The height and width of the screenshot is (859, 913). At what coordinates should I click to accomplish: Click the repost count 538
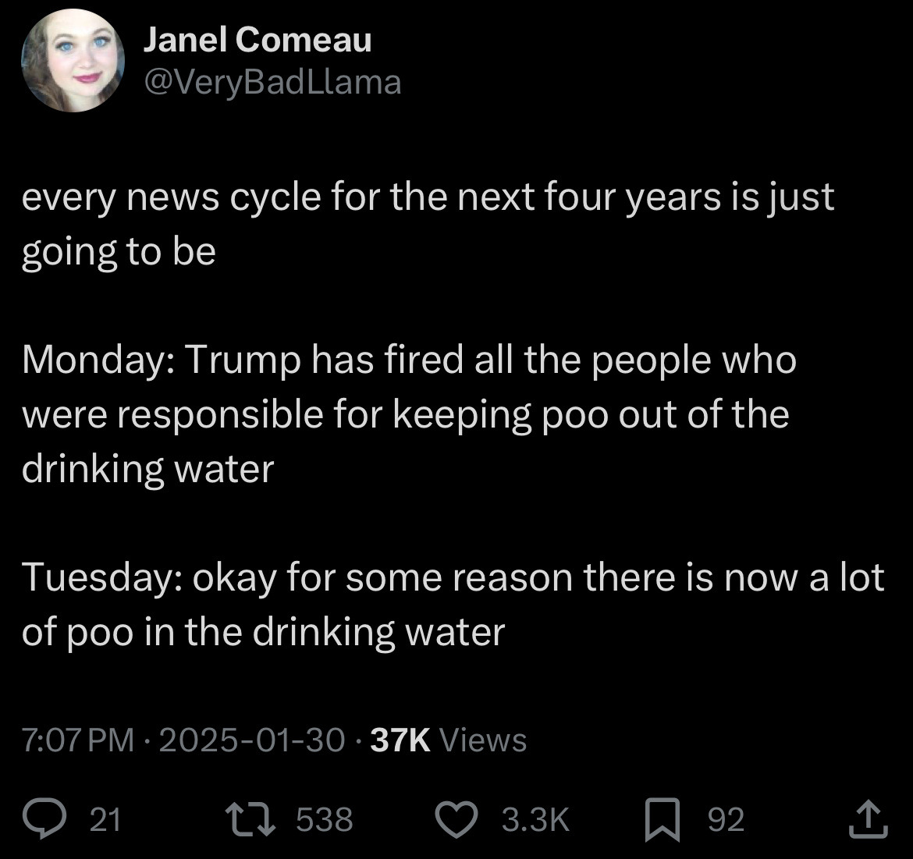pyautogui.click(x=325, y=819)
